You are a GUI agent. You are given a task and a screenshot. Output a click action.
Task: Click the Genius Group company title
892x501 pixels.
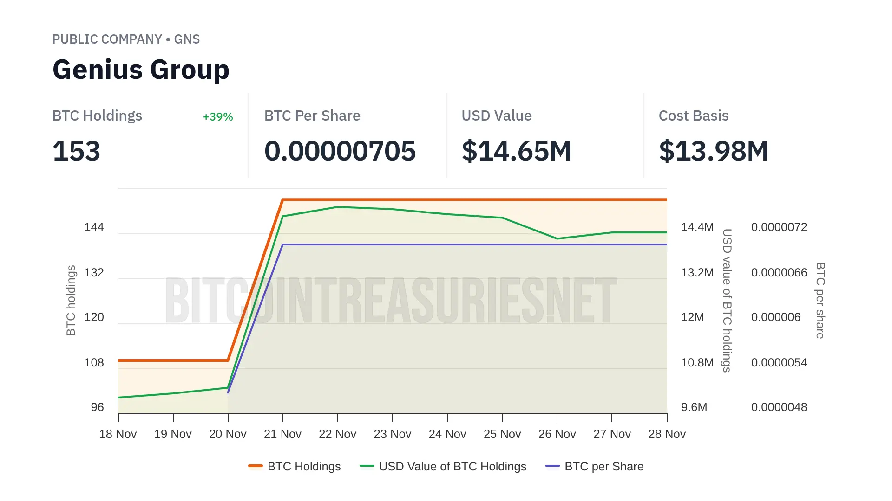coord(141,70)
